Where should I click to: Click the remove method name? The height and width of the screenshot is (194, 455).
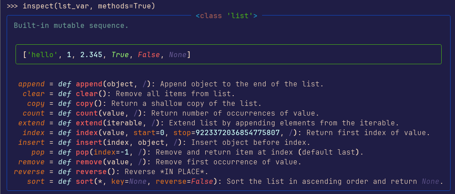click(31, 162)
